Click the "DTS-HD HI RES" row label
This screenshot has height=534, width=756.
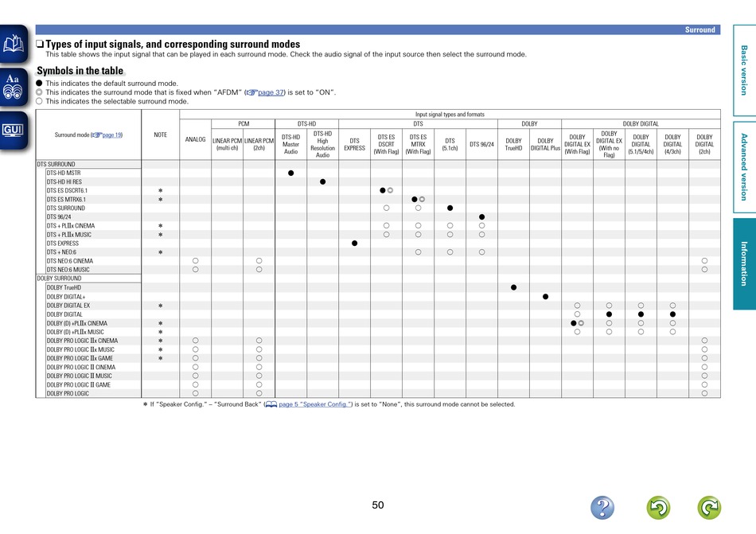coord(64,181)
